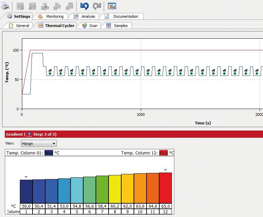This screenshot has height=217, width=263.
Task: Click column number 11 cell
Action: [153, 212]
